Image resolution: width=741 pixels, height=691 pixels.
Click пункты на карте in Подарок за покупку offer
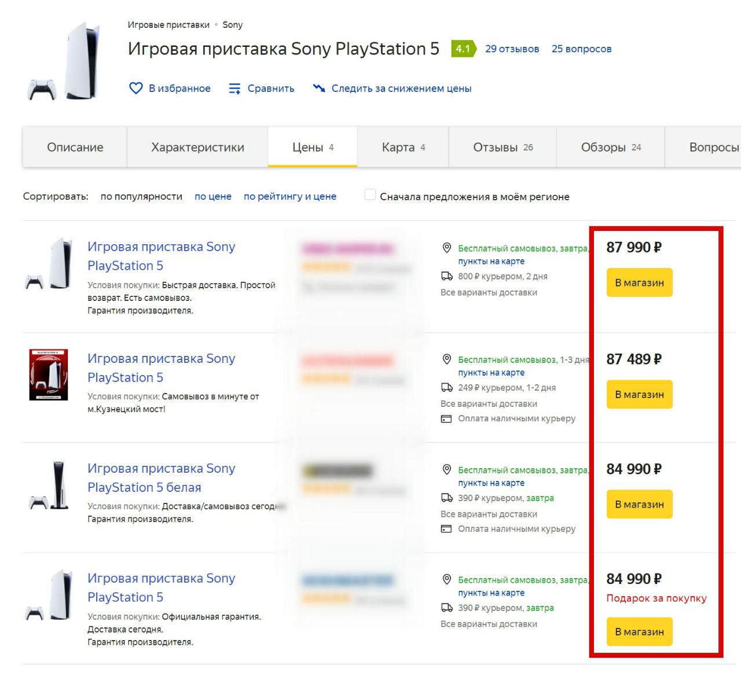[491, 593]
